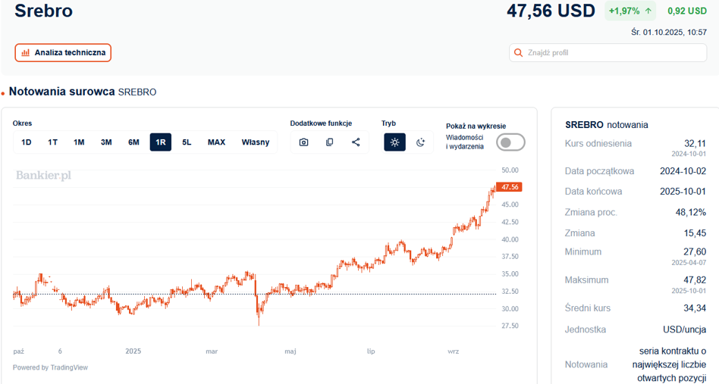Select the 5L period
The image size is (719, 384).
187,142
